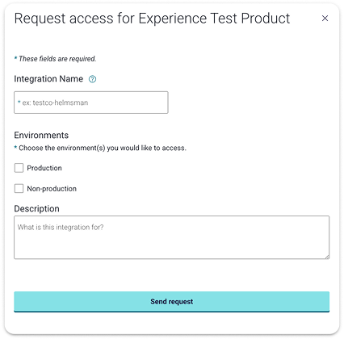Click into the Description text area
This screenshot has width=344, height=339.
click(172, 237)
